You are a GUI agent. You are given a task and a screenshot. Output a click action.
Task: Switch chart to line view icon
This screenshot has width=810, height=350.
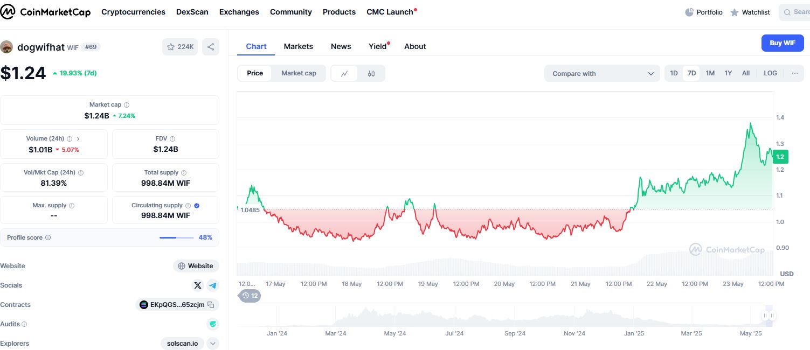tap(344, 74)
